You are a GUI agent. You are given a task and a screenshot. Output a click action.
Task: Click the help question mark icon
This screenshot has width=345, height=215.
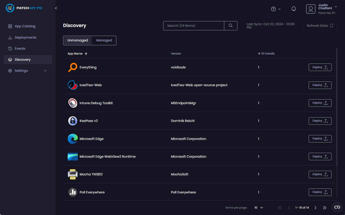(x=273, y=9)
